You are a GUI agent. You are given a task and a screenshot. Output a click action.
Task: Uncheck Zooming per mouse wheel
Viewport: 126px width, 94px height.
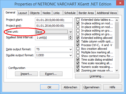pyautogui.click(x=78, y=70)
